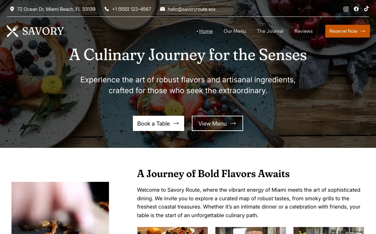Click the envelope email icon
Viewport: 376px width, 234px height.
point(162,9)
